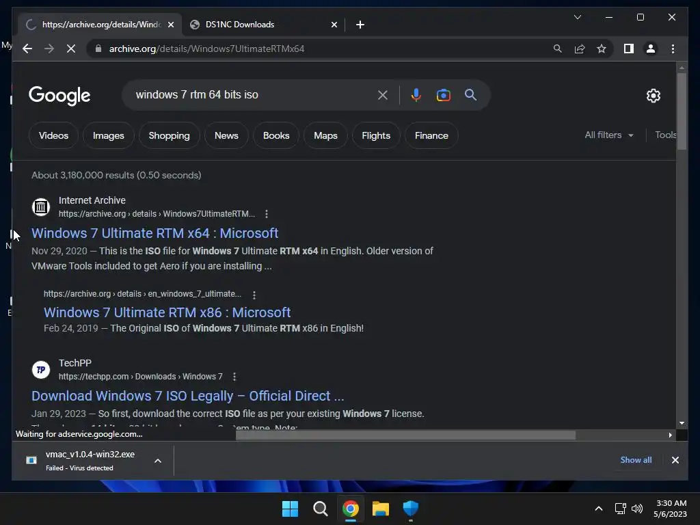Click the share page icon in address bar
Image resolution: width=700 pixels, height=525 pixels.
click(x=580, y=49)
